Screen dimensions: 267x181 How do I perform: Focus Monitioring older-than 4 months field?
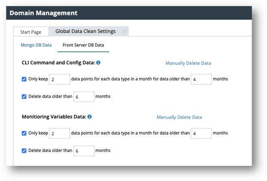click(x=201, y=133)
